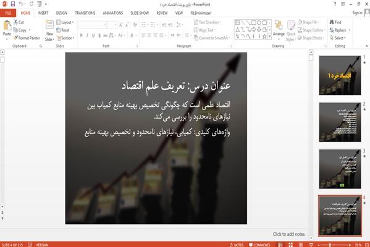The height and width of the screenshot is (247, 370).
Task: Toggle Italic formatting
Action: pos(87,35)
